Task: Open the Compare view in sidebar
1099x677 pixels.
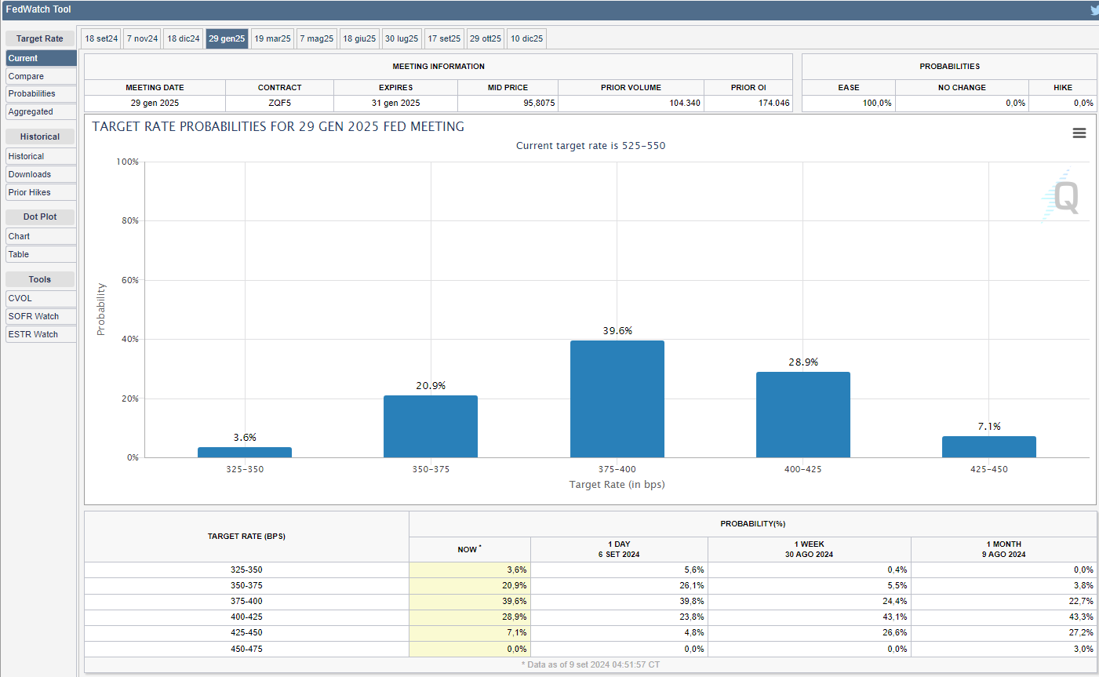Action: coord(41,76)
